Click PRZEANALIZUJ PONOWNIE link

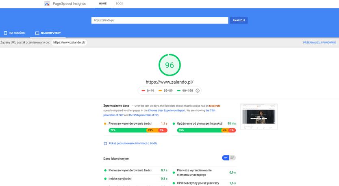tap(319, 43)
